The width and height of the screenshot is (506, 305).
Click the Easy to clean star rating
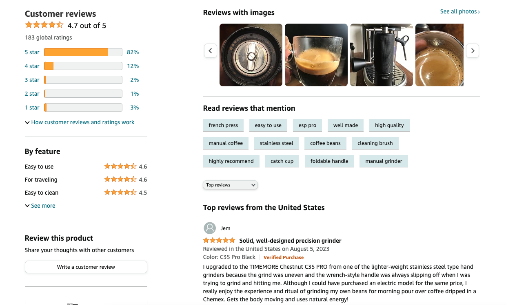pyautogui.click(x=120, y=193)
